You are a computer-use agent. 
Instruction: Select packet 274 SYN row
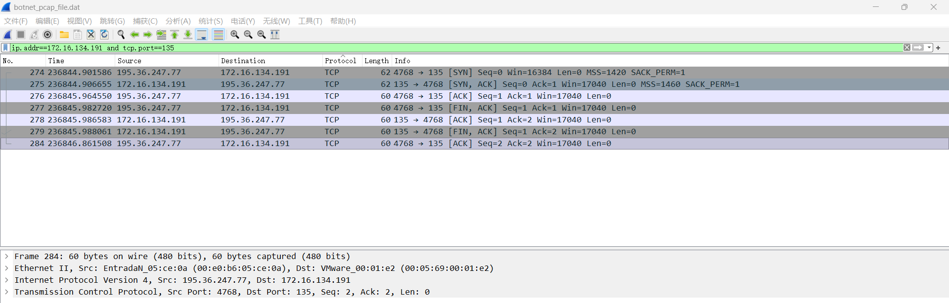pos(475,73)
